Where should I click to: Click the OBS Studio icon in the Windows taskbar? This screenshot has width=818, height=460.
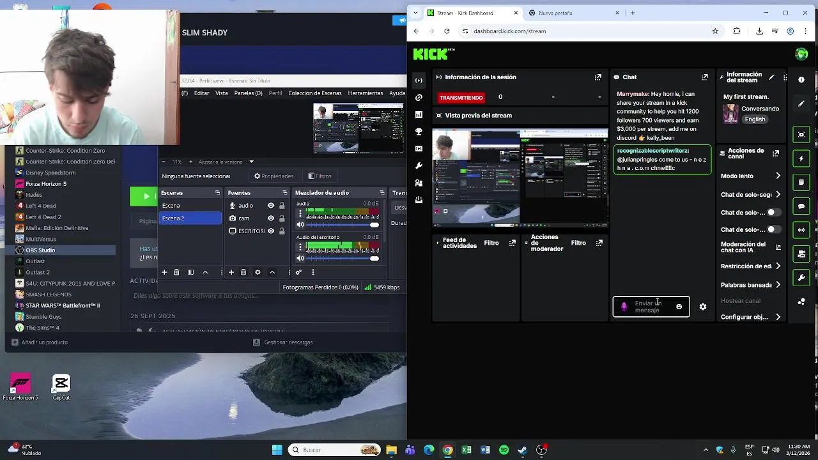coord(541,450)
